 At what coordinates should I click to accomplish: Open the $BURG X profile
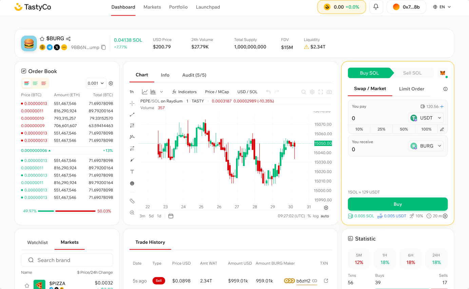[57, 47]
